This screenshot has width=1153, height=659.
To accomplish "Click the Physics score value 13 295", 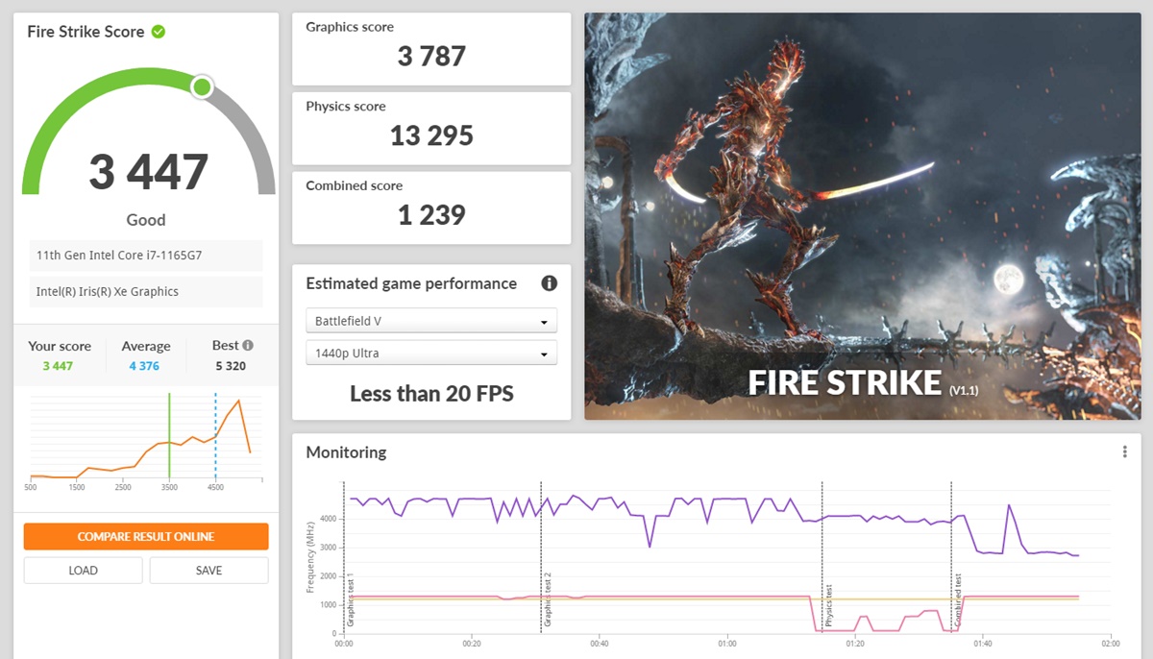I will [431, 135].
